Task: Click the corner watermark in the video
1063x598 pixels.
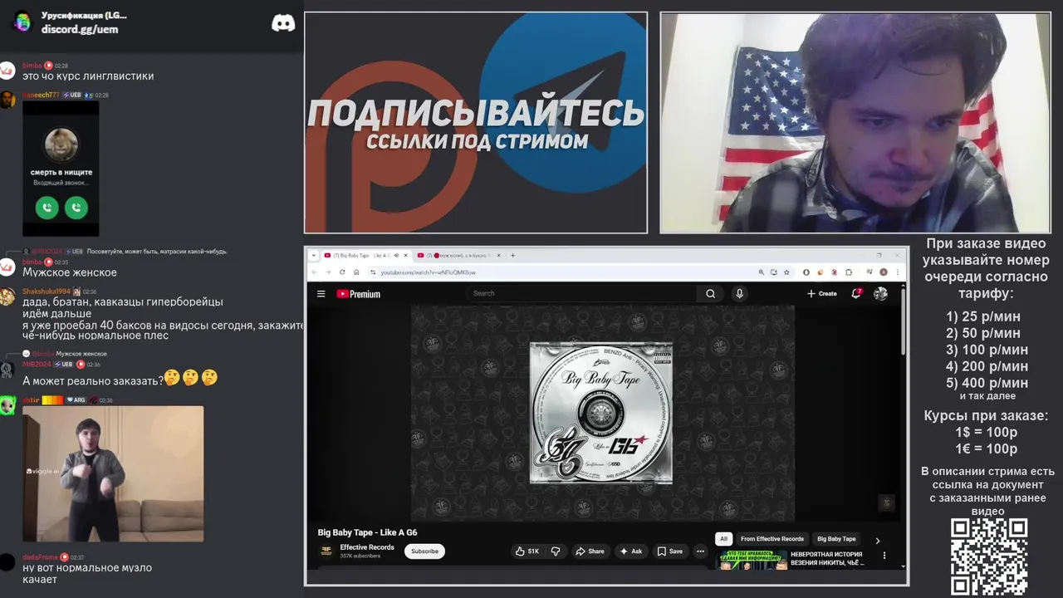Action: (886, 502)
